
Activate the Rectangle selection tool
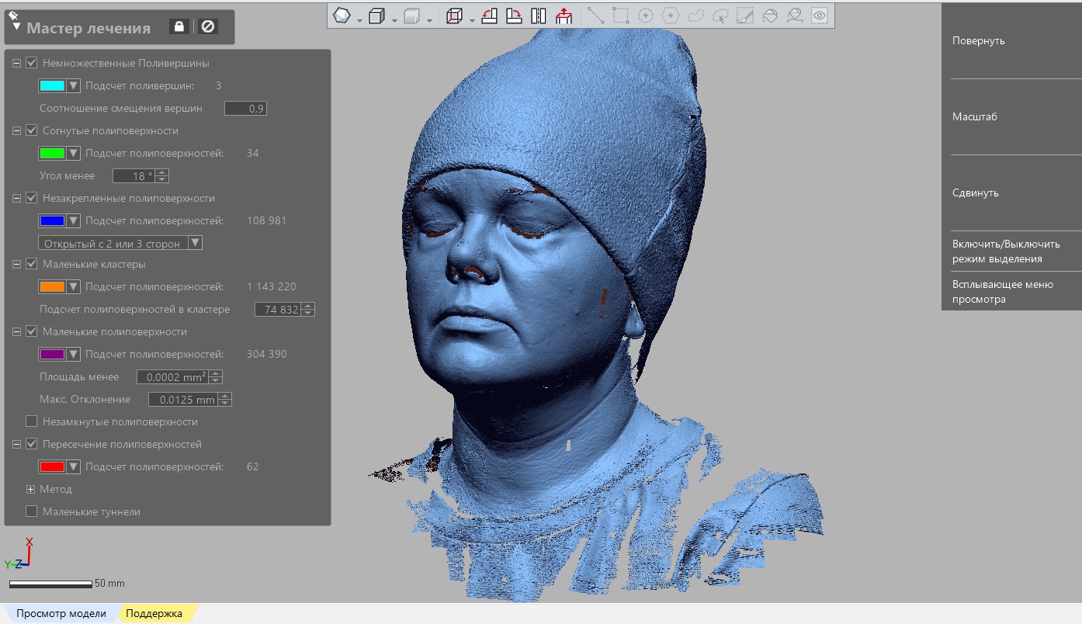point(619,15)
